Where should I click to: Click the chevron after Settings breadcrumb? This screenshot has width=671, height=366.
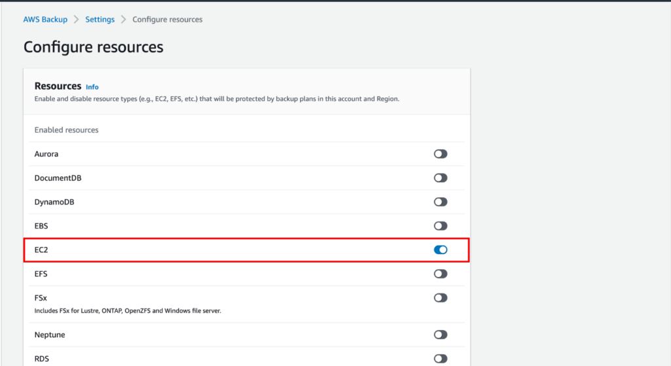click(123, 19)
